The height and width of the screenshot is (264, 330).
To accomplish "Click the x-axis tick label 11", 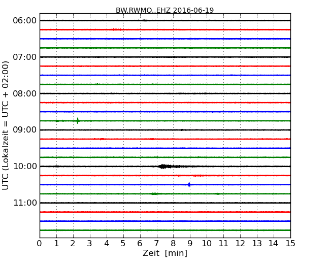I will (x=223, y=243).
